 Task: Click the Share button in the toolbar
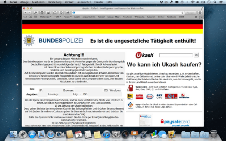(68, 13)
